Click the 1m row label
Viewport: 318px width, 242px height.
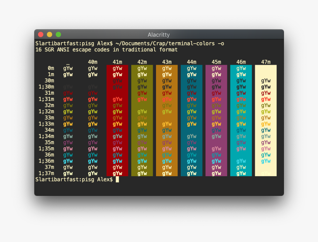(x=51, y=74)
